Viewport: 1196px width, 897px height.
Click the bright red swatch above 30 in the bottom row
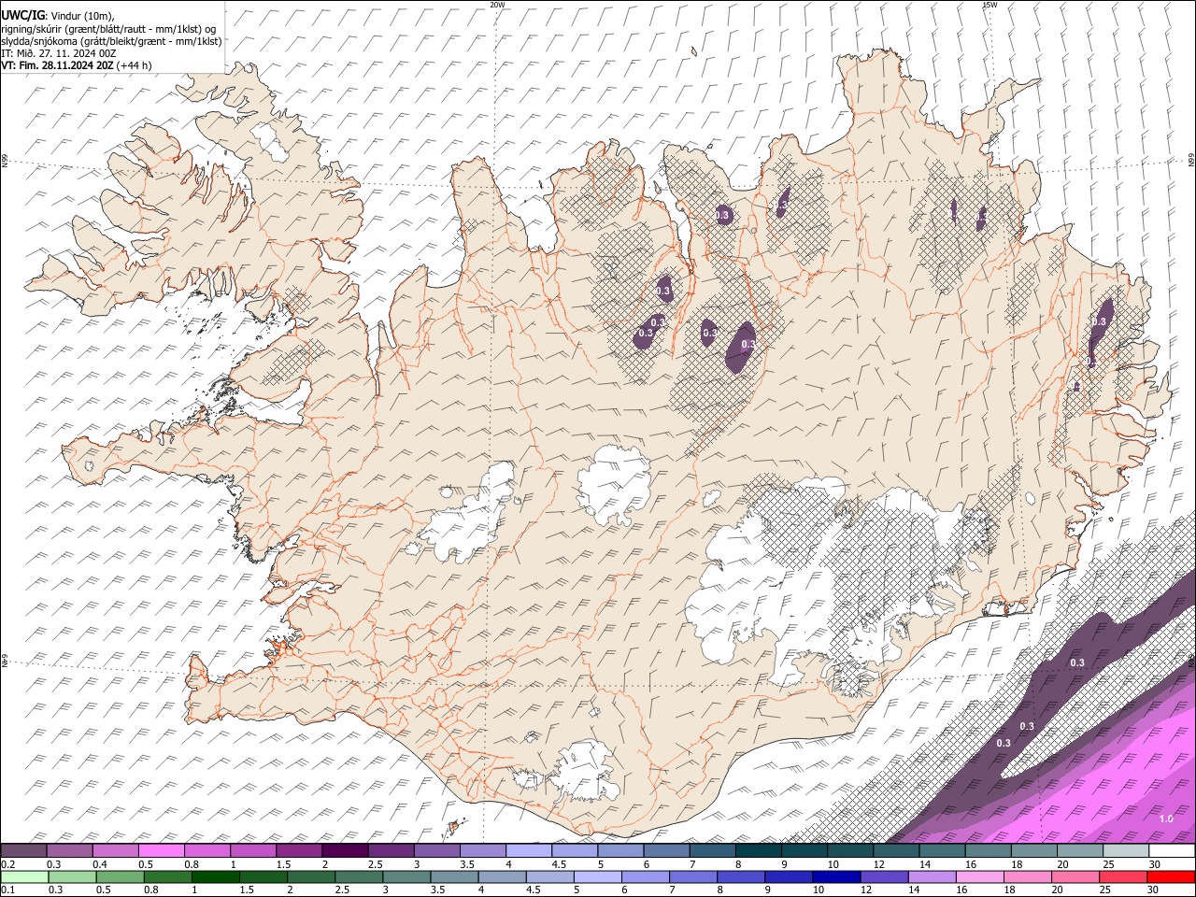pyautogui.click(x=1171, y=876)
